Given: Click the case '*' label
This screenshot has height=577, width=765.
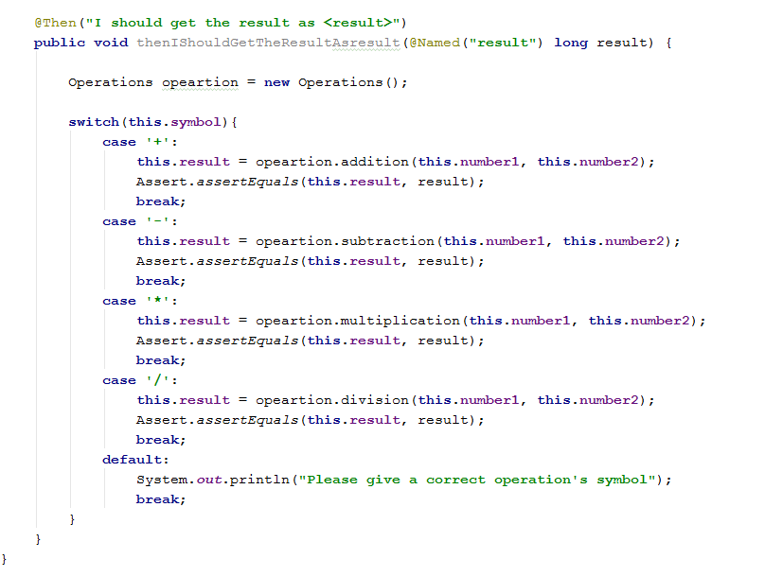Looking at the screenshot, I should [x=140, y=301].
